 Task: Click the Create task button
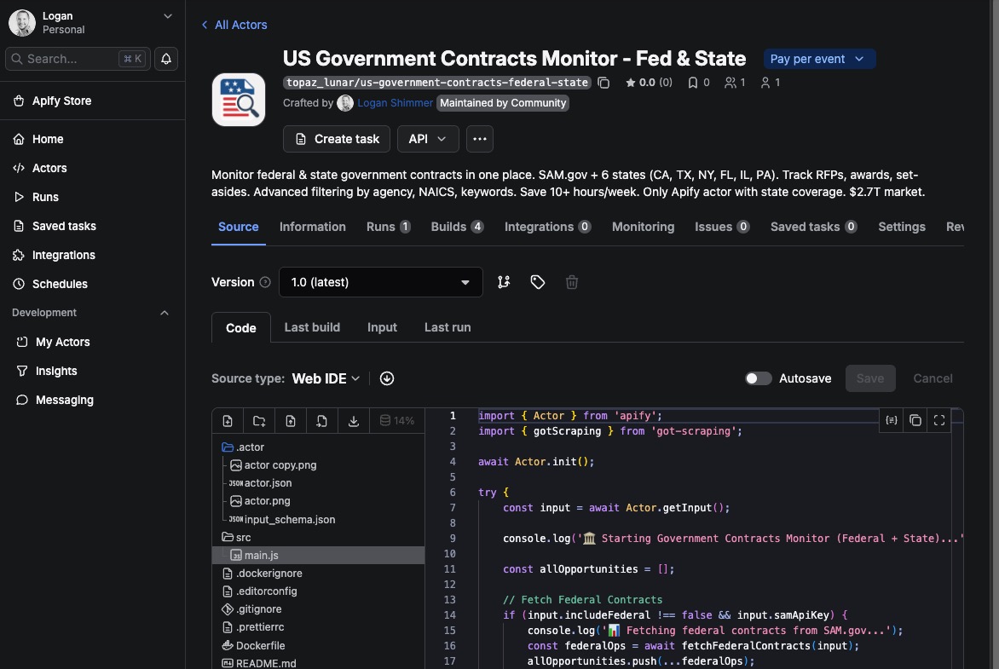coord(336,138)
